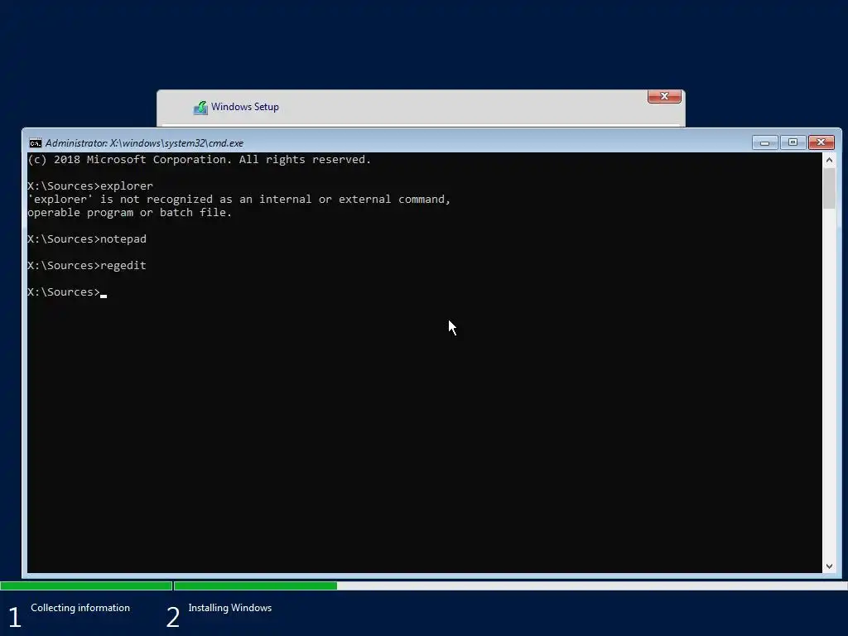
Task: Click the Collecting information progress bar
Action: point(86,585)
